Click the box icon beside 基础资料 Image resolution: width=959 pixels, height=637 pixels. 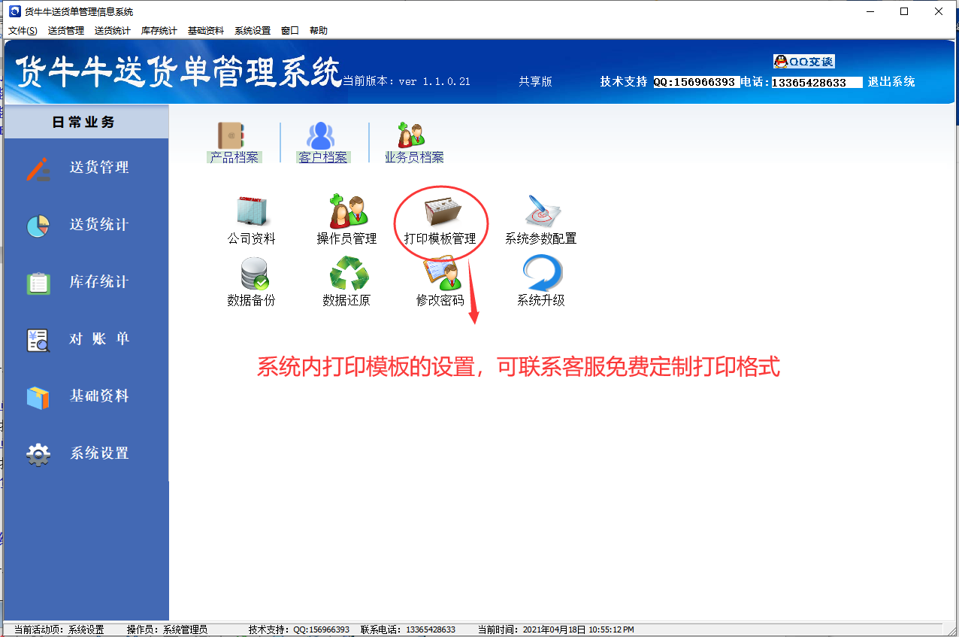38,397
